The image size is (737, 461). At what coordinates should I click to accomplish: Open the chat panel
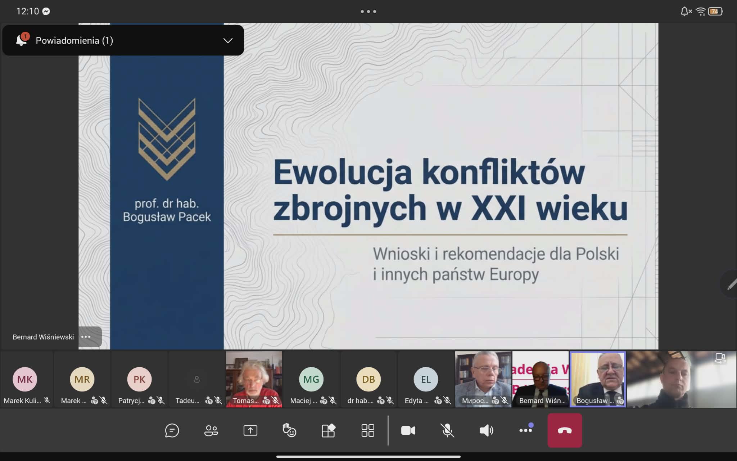pos(172,430)
